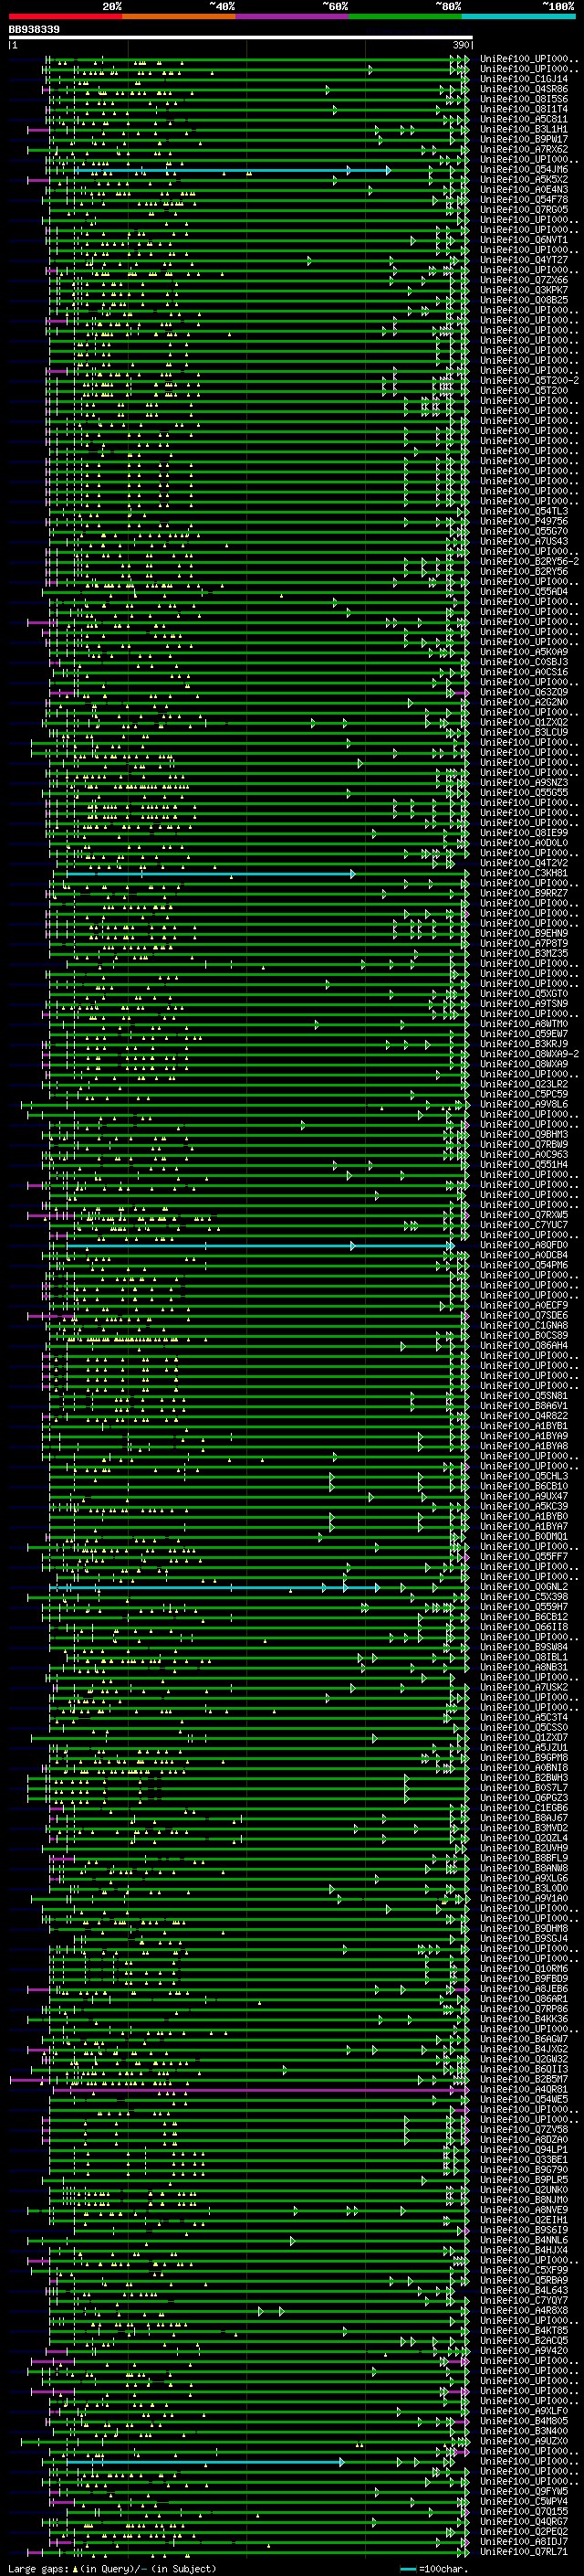Screen dimensions: 584x2576
Task: Select the UniRef100_B9PW17 label
Action: click(524, 139)
